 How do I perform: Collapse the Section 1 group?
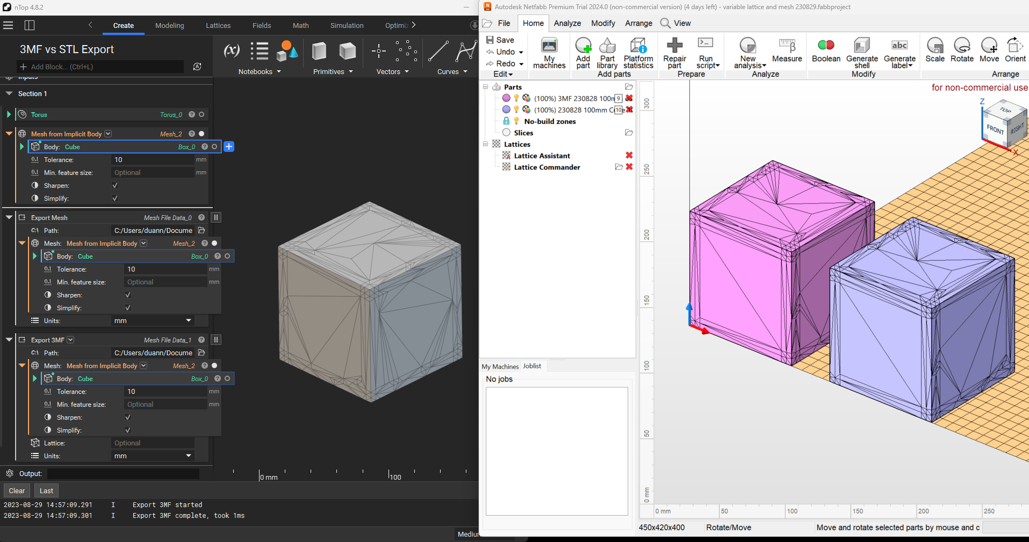pyautogui.click(x=9, y=93)
